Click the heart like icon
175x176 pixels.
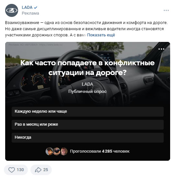pyautogui.click(x=12, y=170)
